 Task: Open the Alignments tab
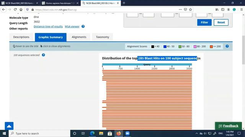(79, 37)
